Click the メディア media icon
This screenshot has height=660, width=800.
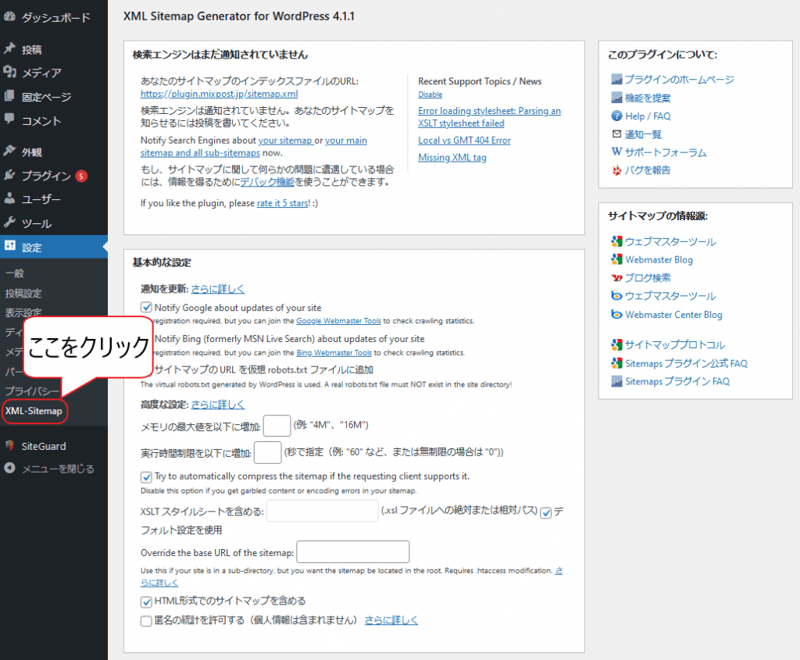click(x=10, y=73)
